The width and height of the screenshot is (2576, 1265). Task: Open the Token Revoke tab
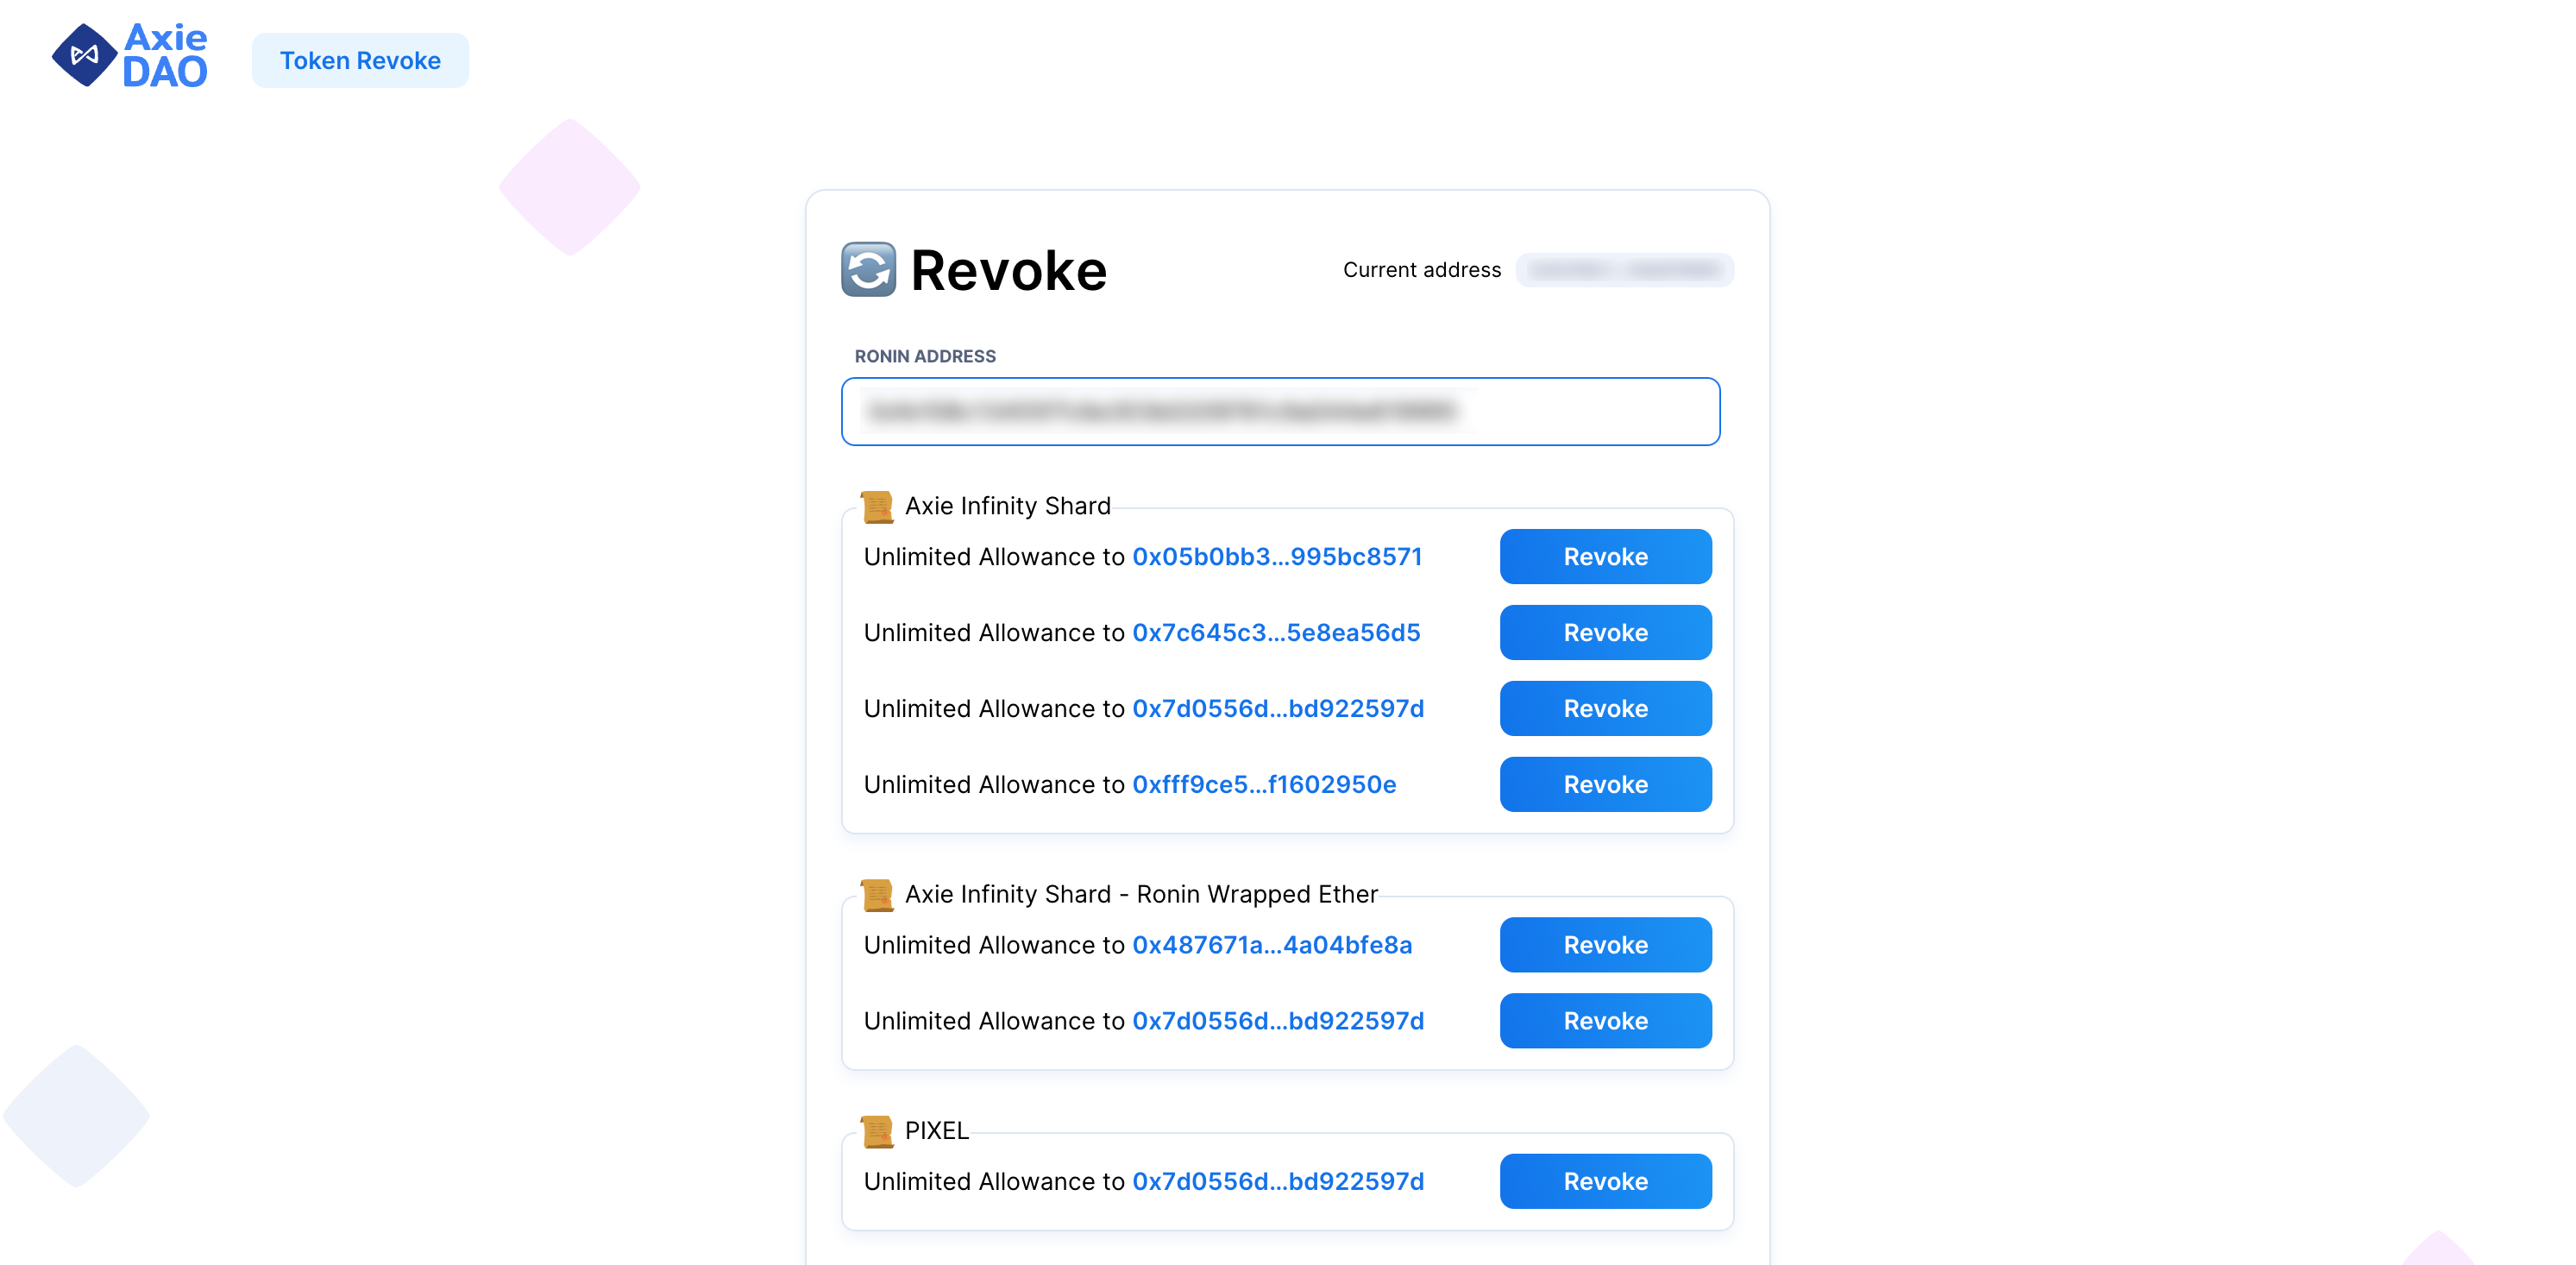pos(360,60)
